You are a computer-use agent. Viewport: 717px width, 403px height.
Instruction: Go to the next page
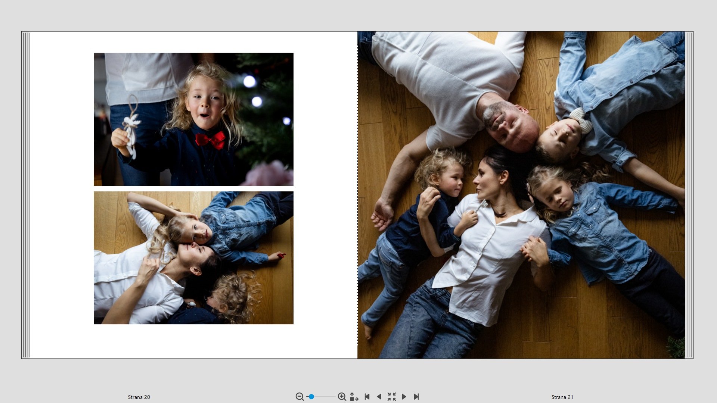click(404, 397)
